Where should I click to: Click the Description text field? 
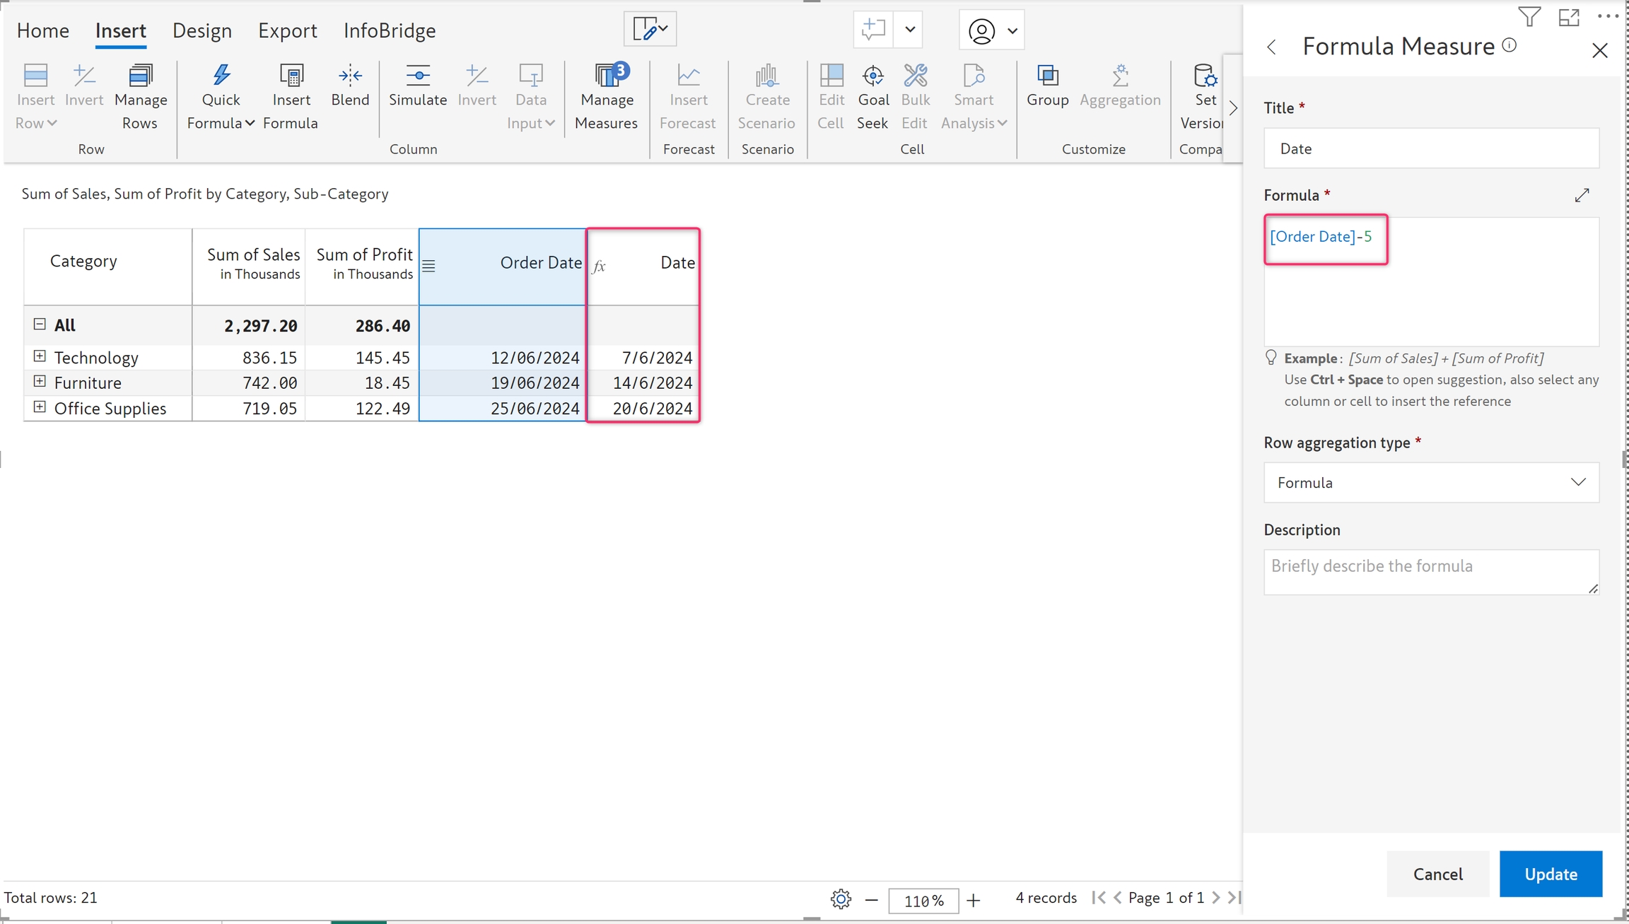pyautogui.click(x=1431, y=571)
